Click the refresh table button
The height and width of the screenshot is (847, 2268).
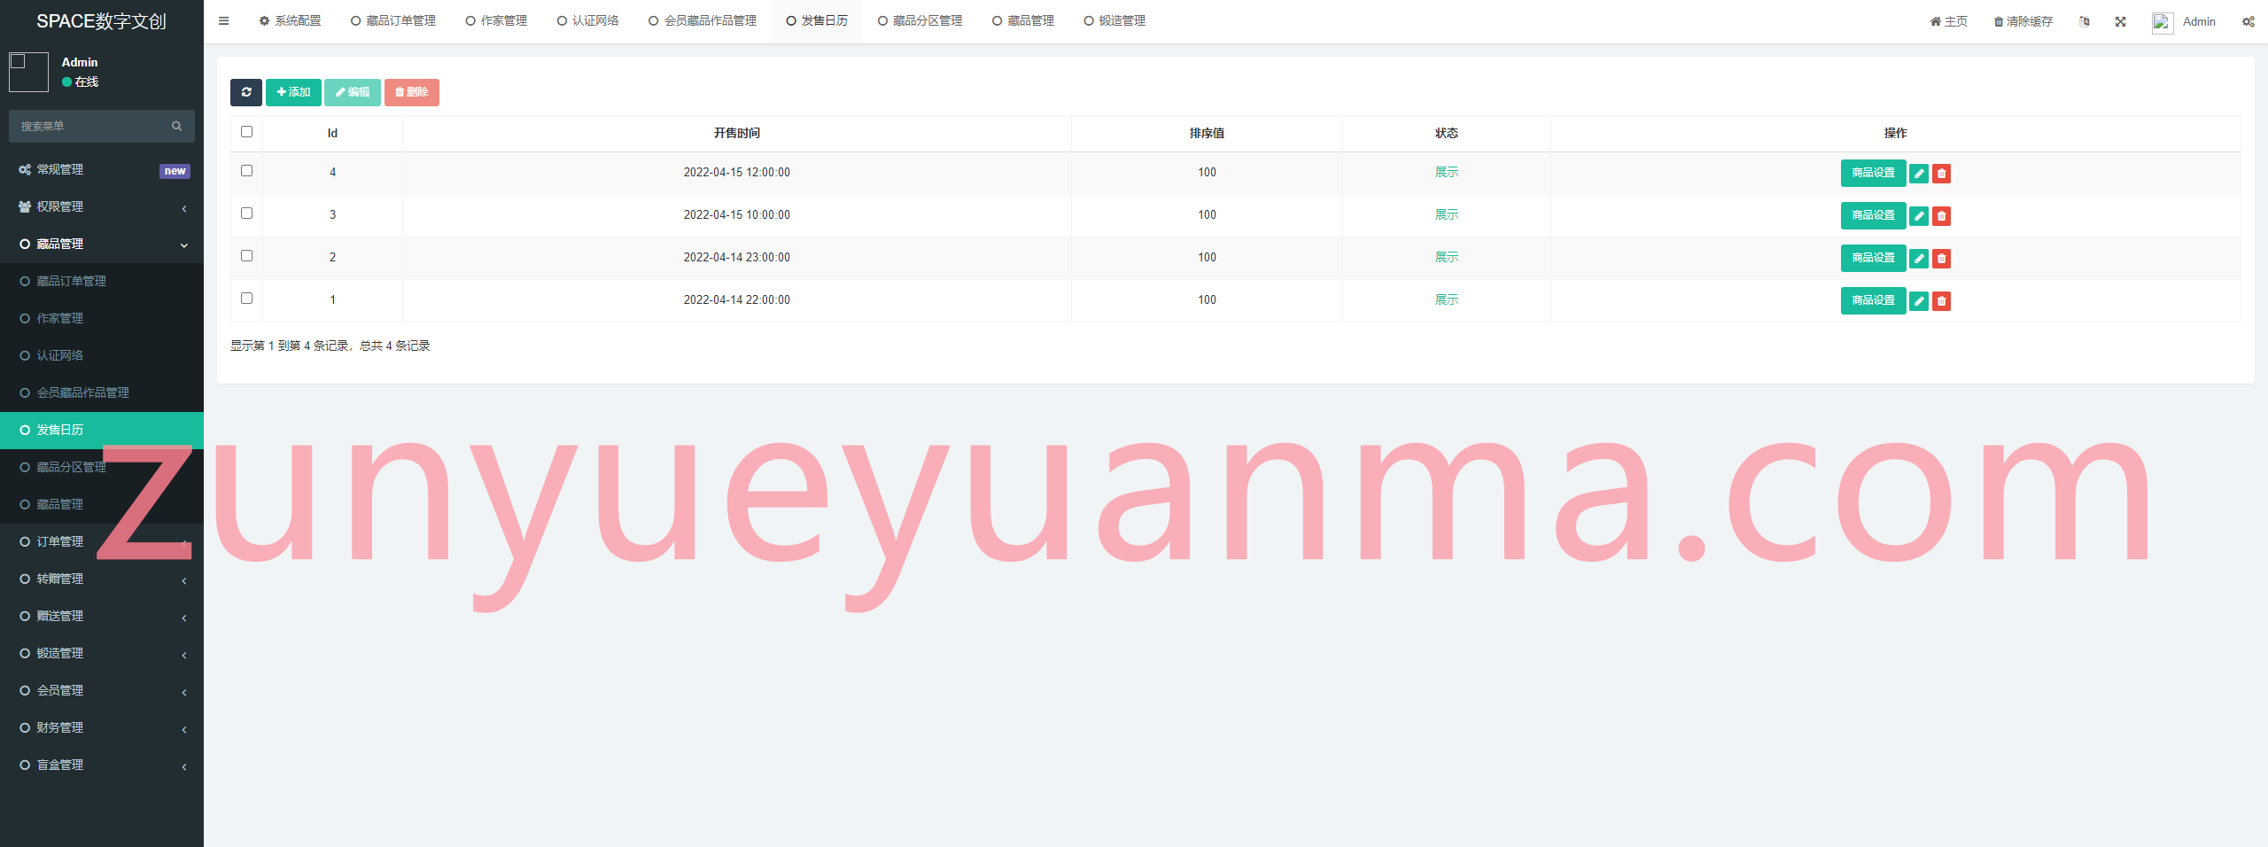246,92
